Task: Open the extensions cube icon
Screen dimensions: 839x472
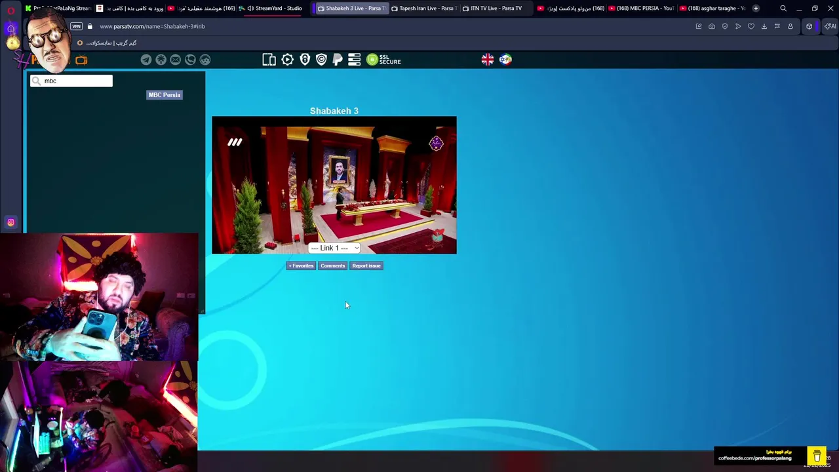Action: coord(810,26)
